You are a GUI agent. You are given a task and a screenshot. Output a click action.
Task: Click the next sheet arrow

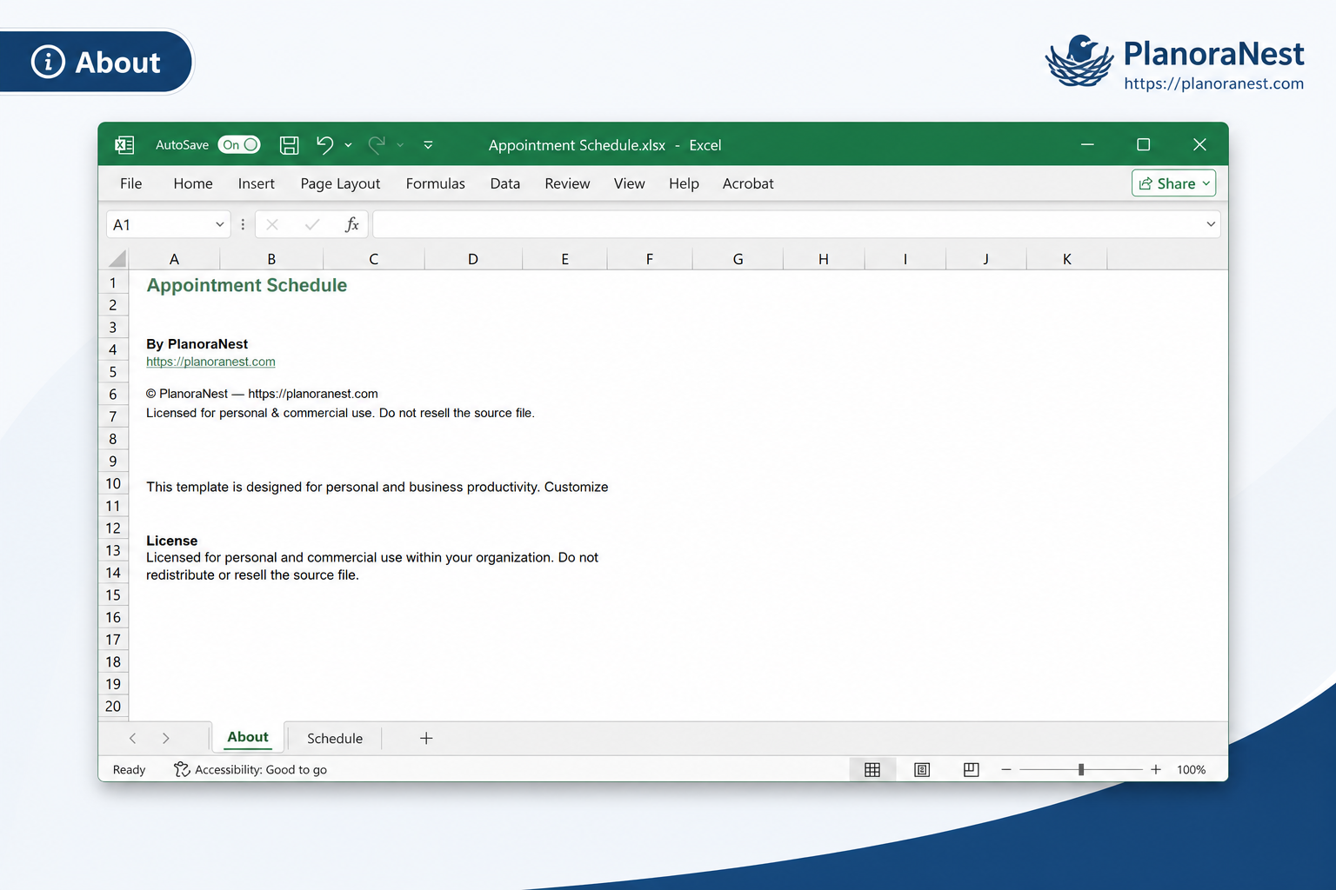165,738
